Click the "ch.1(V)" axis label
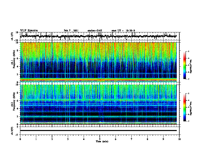Viewport: 202px width, 156px height. coord(12,36)
